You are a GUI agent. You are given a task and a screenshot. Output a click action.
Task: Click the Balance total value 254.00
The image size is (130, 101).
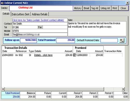pyautogui.click(x=32, y=97)
